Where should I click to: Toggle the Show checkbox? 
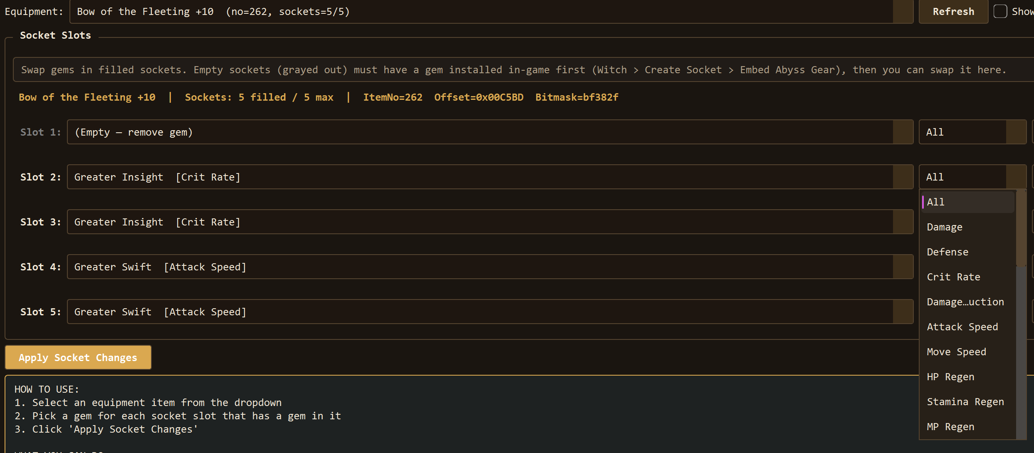[1000, 12]
